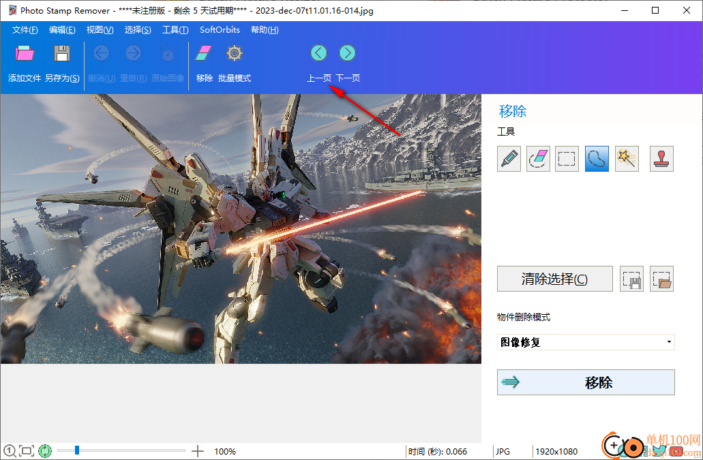Open the Select (选择) menu

coord(138,30)
